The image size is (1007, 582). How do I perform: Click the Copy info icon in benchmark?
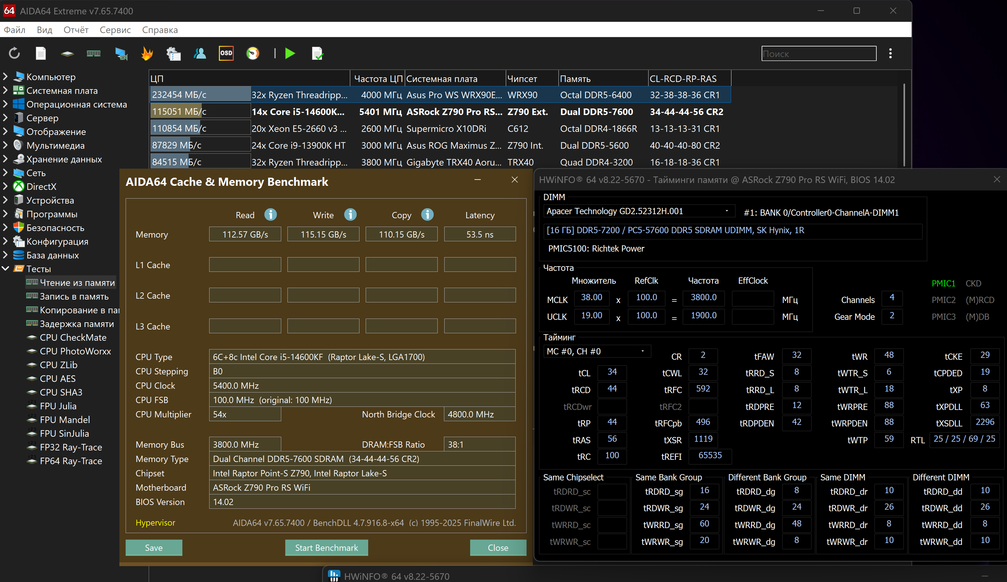point(427,215)
